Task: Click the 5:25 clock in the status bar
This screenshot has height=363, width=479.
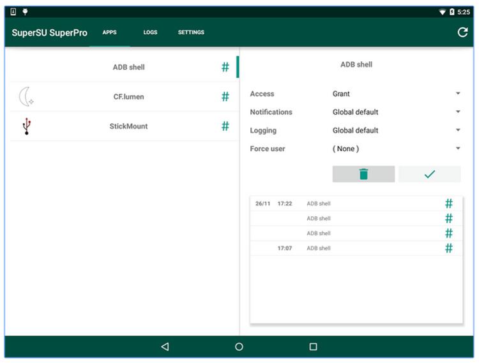Action: (464, 12)
